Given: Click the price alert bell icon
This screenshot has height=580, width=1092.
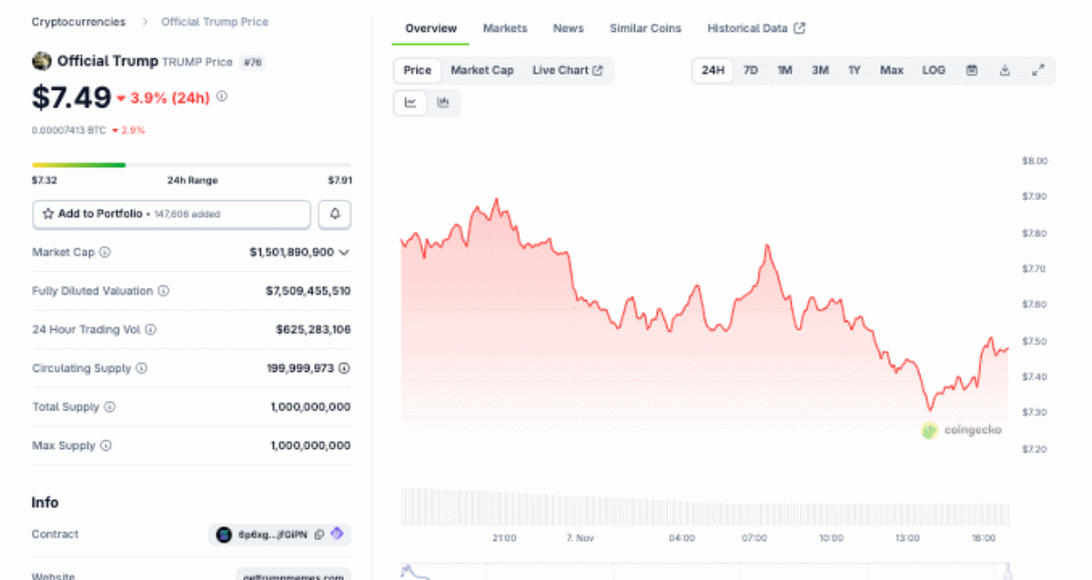Looking at the screenshot, I should [335, 215].
